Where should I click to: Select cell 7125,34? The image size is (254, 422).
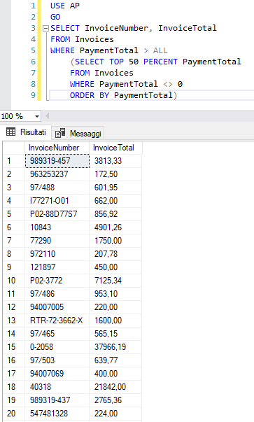pyautogui.click(x=115, y=281)
